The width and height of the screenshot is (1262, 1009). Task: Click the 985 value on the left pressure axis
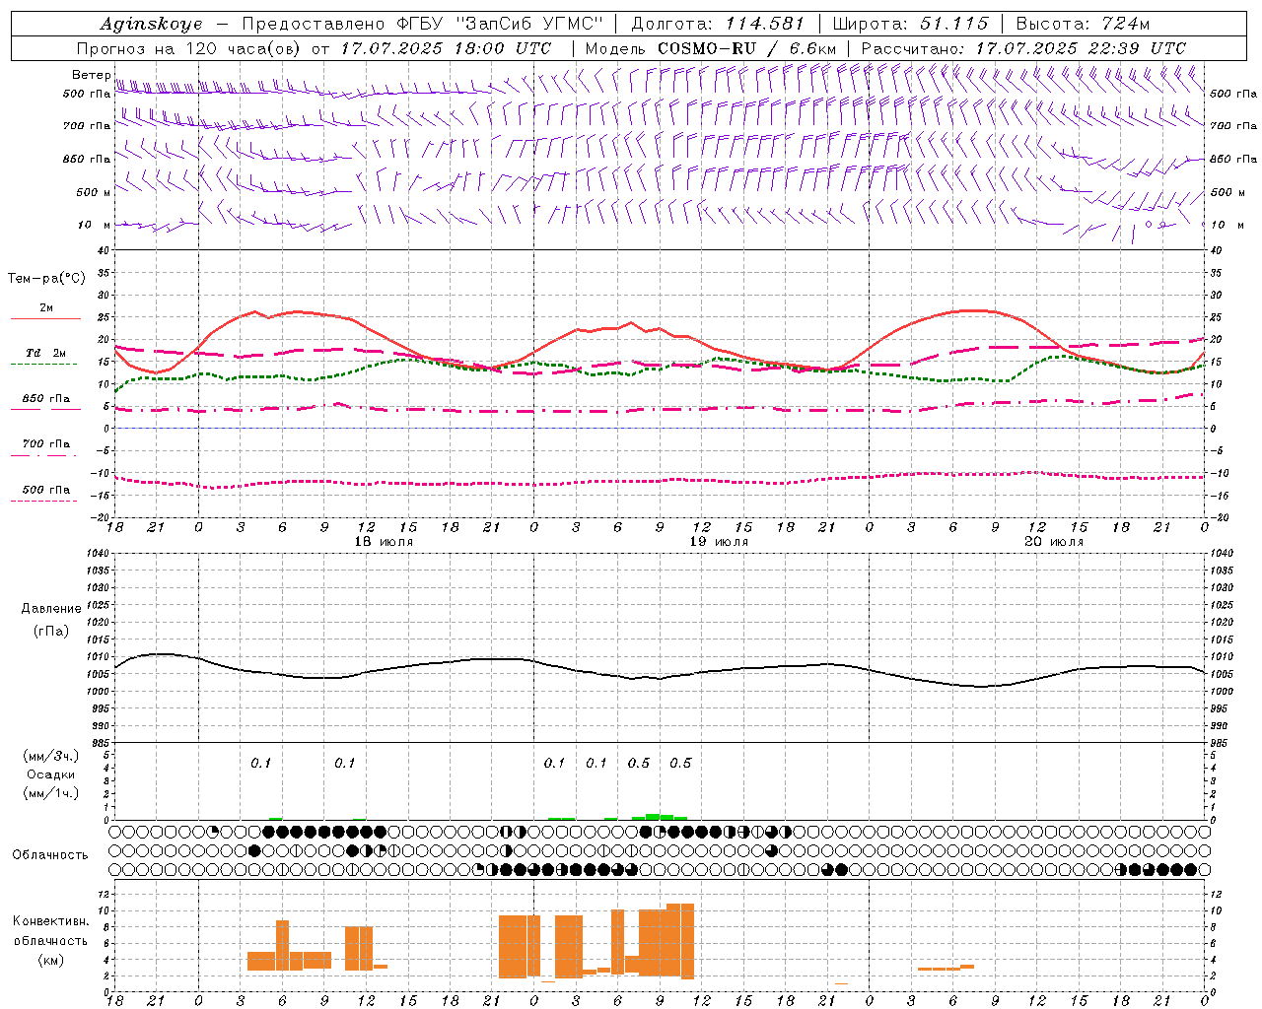pos(99,743)
